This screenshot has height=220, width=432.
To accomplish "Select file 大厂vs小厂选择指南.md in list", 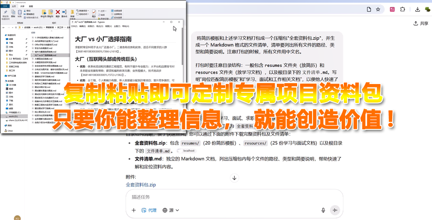I will 50,55.
